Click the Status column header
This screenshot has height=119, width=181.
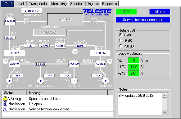14,92
